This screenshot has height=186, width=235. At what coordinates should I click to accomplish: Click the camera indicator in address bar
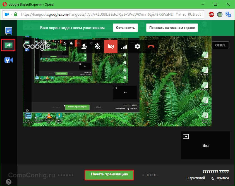(x=7, y=14)
